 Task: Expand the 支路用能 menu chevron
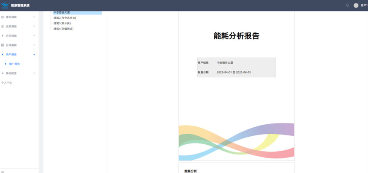34,26
